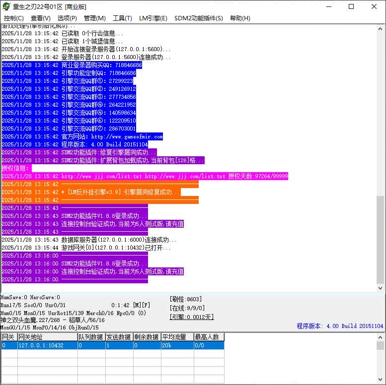
Task: Select the 20b average traffic cell
Action: 177,345
